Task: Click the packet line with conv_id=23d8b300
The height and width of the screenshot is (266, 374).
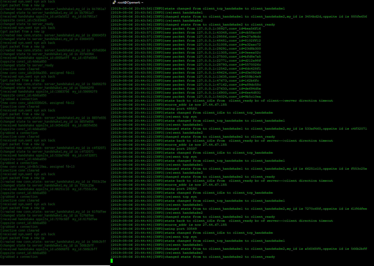Action: coord(186,49)
